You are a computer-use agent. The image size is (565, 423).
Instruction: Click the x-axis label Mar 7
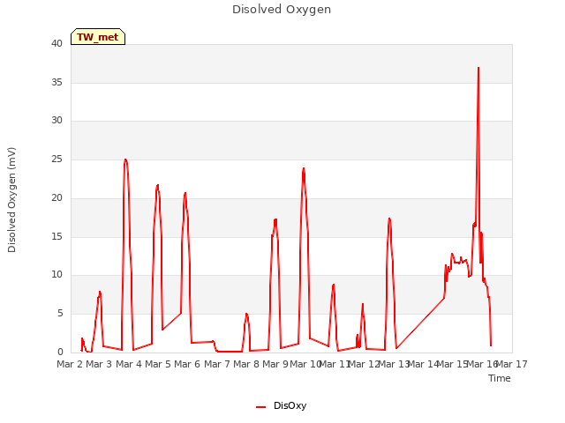pos(217,364)
